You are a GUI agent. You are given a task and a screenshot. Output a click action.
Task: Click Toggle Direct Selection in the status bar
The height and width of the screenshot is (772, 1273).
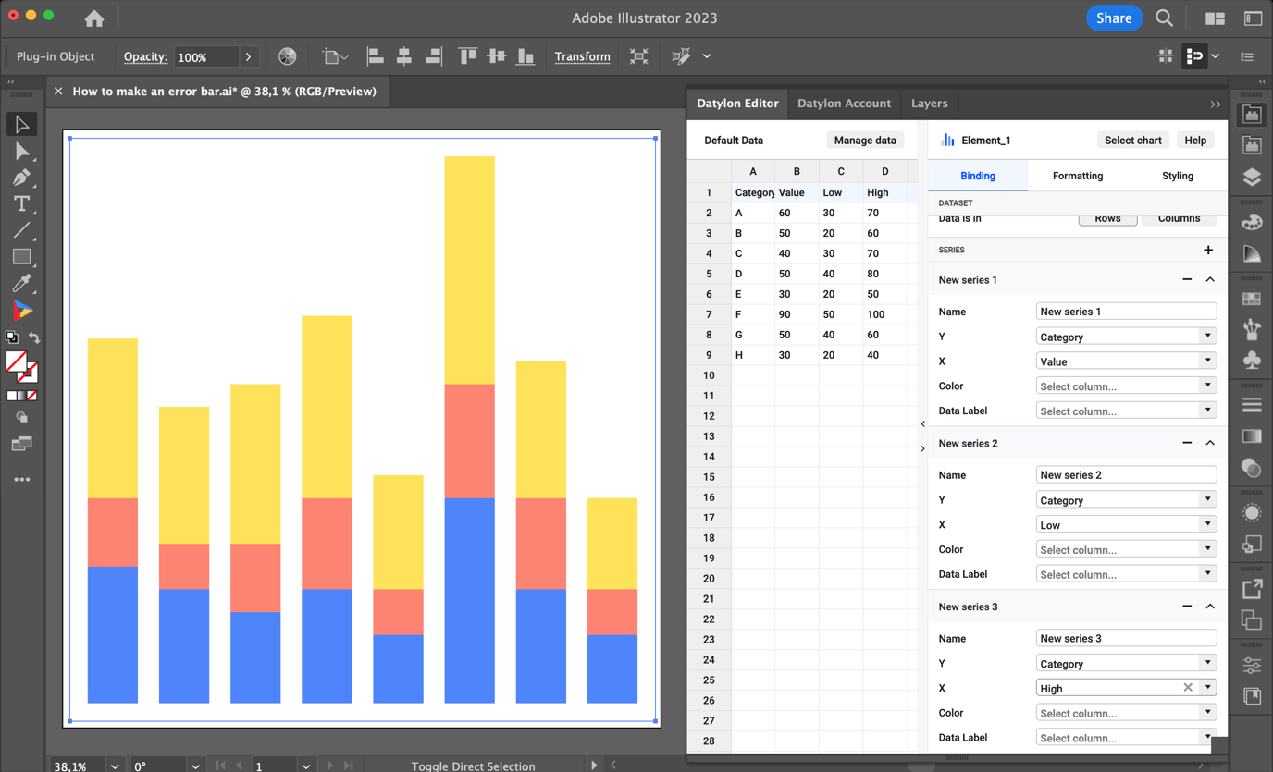click(474, 766)
